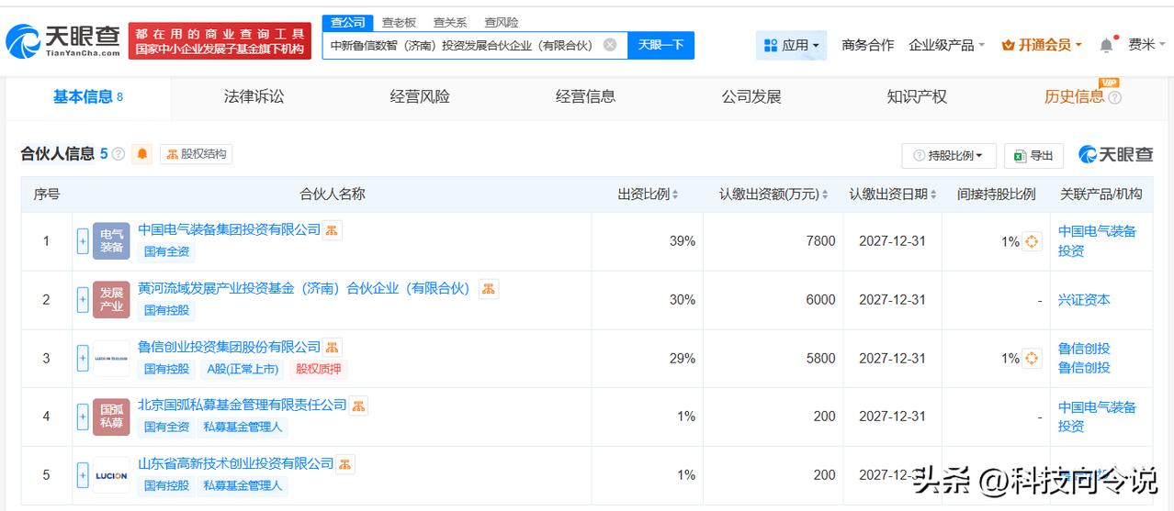Open equity chart icon for 鲁信创业投资集团股份有限公司

pyautogui.click(x=333, y=348)
